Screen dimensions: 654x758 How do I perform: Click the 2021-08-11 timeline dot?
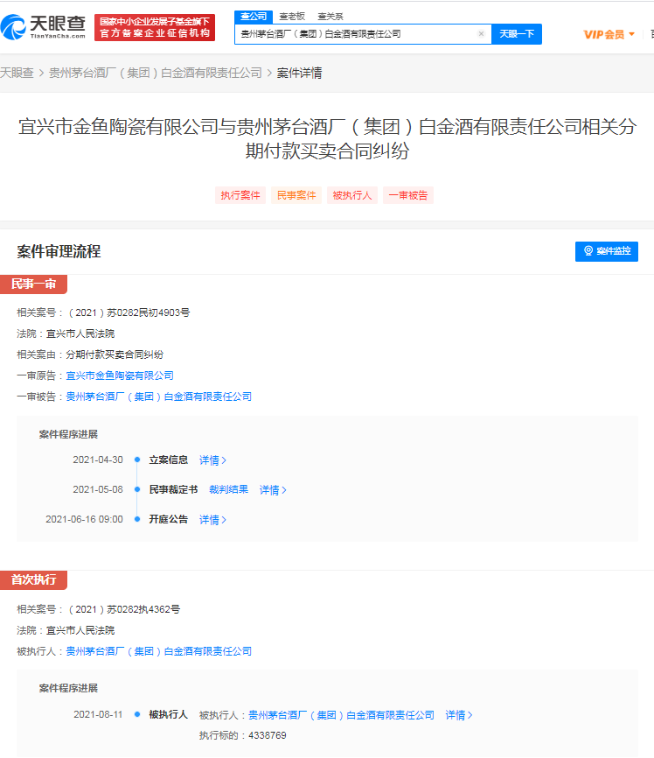pos(137,714)
